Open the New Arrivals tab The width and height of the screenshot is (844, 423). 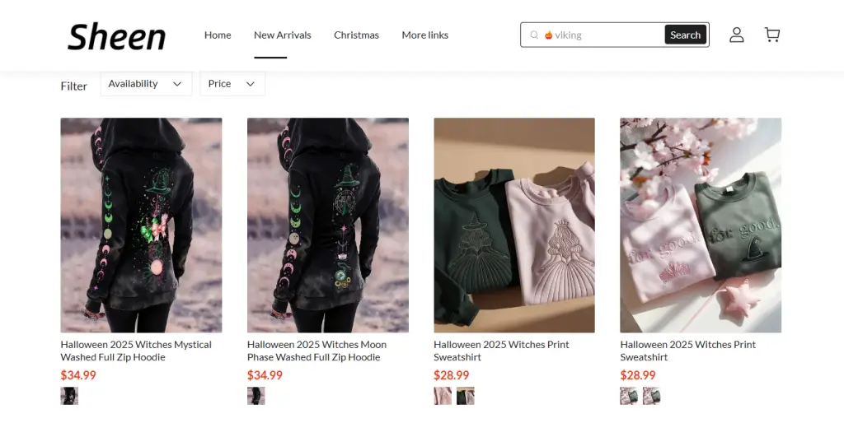click(x=283, y=35)
